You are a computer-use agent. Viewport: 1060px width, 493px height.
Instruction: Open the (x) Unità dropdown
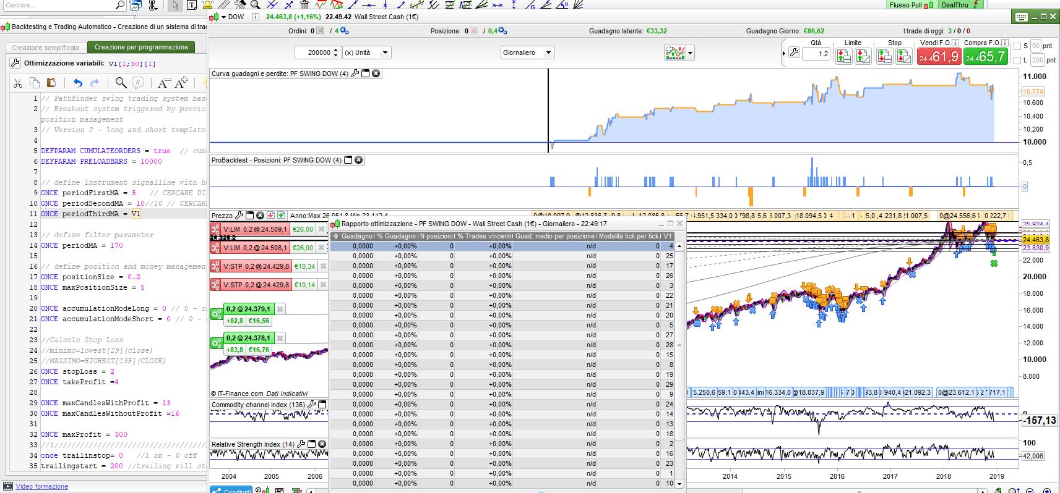tap(367, 53)
